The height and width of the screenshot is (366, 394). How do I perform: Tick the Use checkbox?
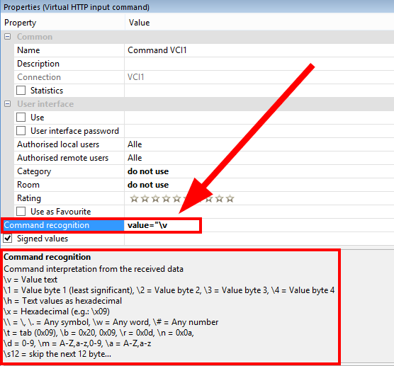[21, 118]
